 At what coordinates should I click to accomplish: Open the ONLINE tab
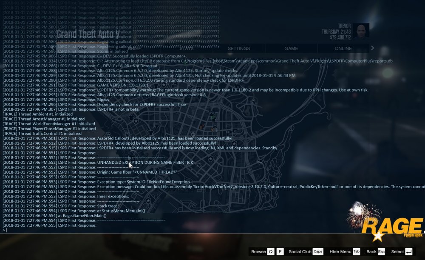tap(343, 49)
